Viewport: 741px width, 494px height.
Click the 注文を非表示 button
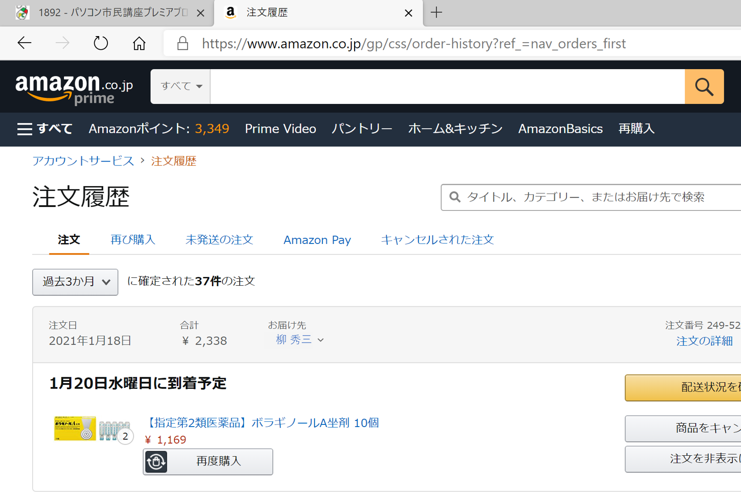(x=683, y=459)
